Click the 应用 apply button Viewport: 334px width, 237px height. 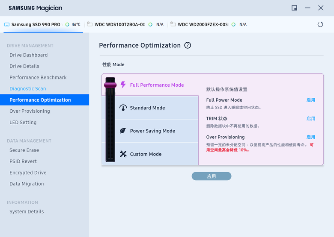point(211,176)
